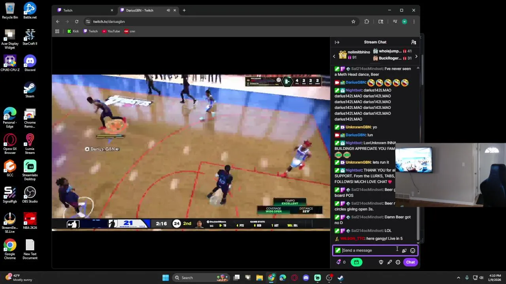Reload the Twitch page
This screenshot has height=284, width=506.
pyautogui.click(x=77, y=22)
